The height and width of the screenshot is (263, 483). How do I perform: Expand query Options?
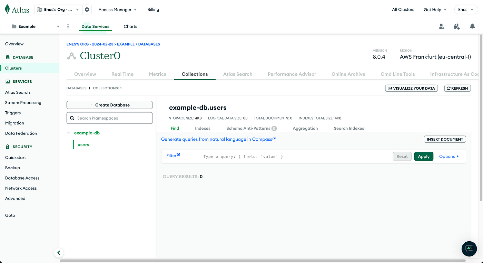coord(449,156)
